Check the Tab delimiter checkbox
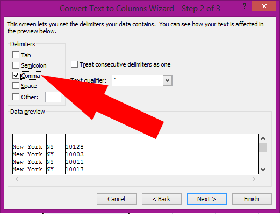 pos(16,55)
